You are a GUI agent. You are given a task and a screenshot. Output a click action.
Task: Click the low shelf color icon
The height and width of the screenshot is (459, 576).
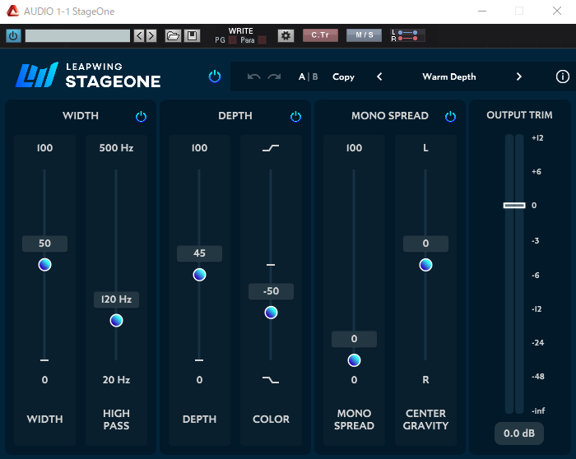tap(271, 380)
